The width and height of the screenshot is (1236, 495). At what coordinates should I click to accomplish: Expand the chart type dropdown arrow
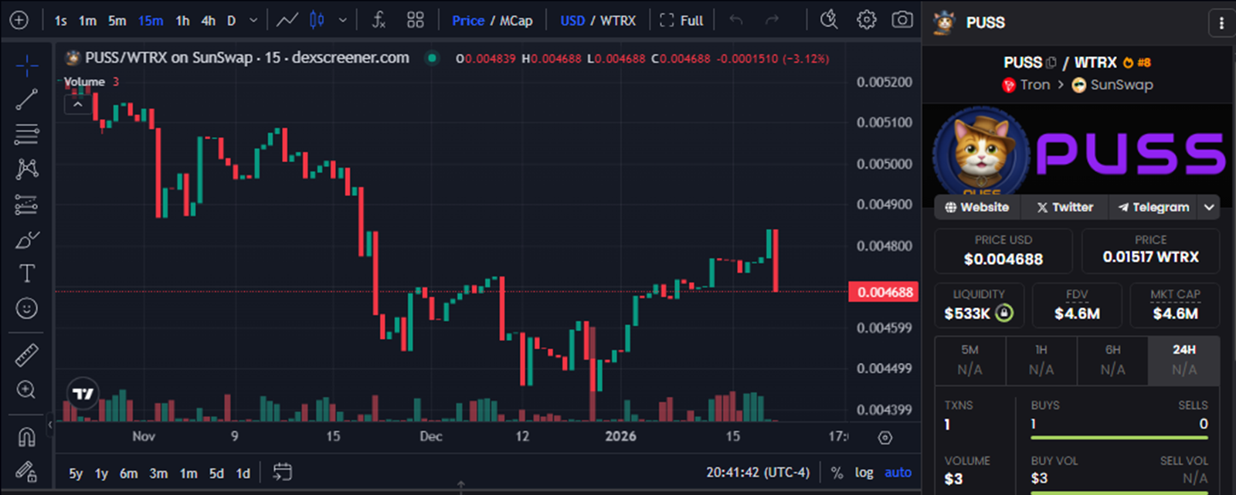point(342,21)
